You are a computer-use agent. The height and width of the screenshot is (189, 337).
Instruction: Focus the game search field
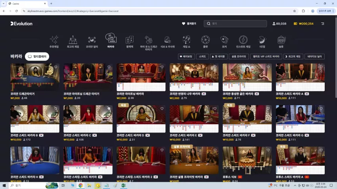tap(236, 24)
